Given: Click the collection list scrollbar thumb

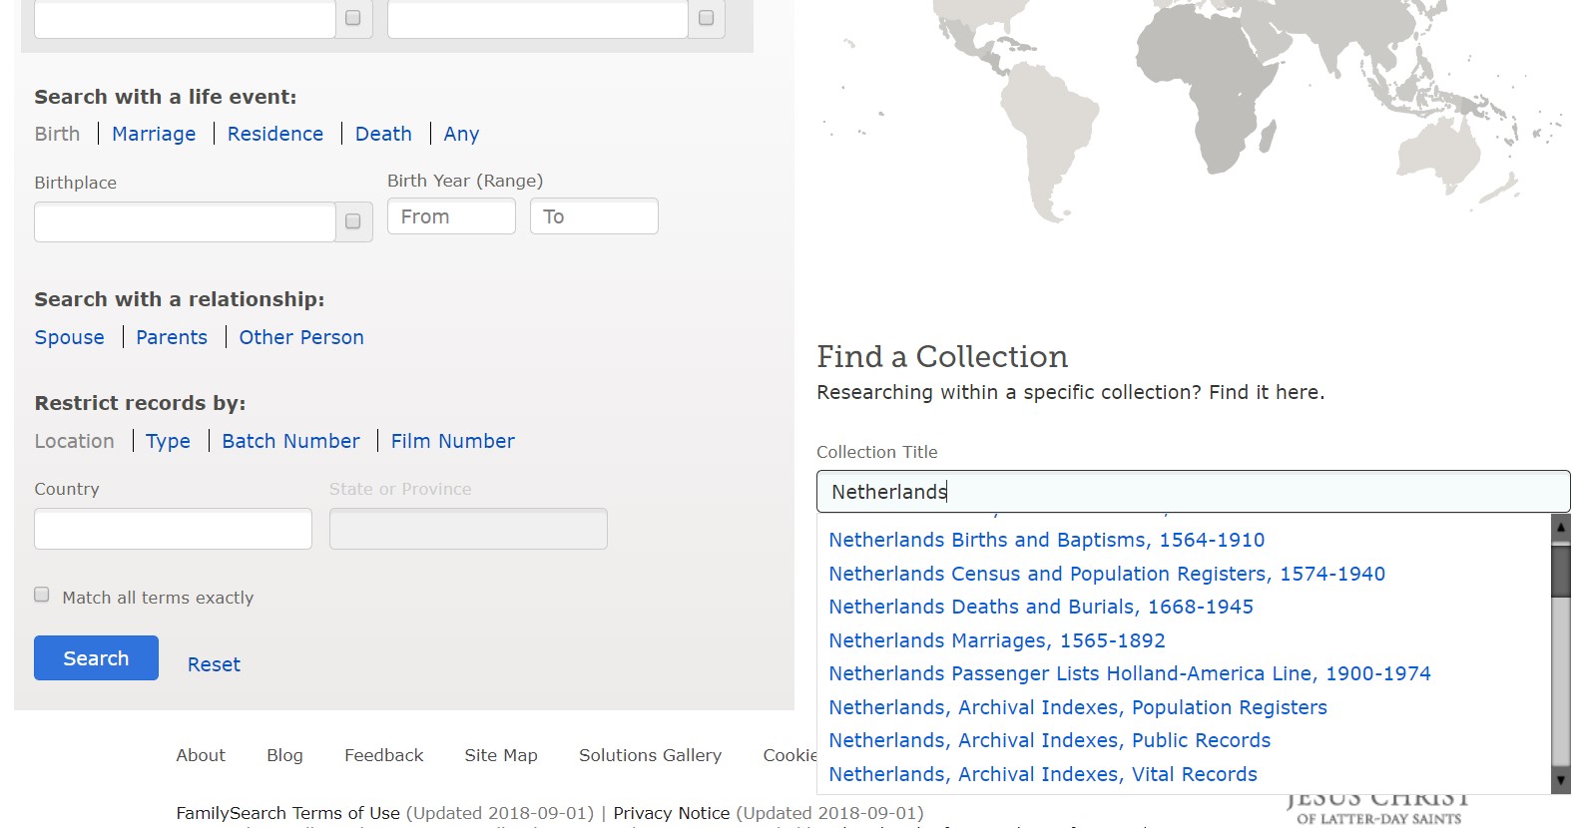Looking at the screenshot, I should click(1561, 570).
